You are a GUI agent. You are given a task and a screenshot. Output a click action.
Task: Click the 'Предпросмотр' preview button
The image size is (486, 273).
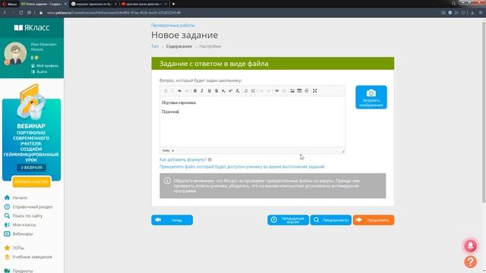coord(331,220)
